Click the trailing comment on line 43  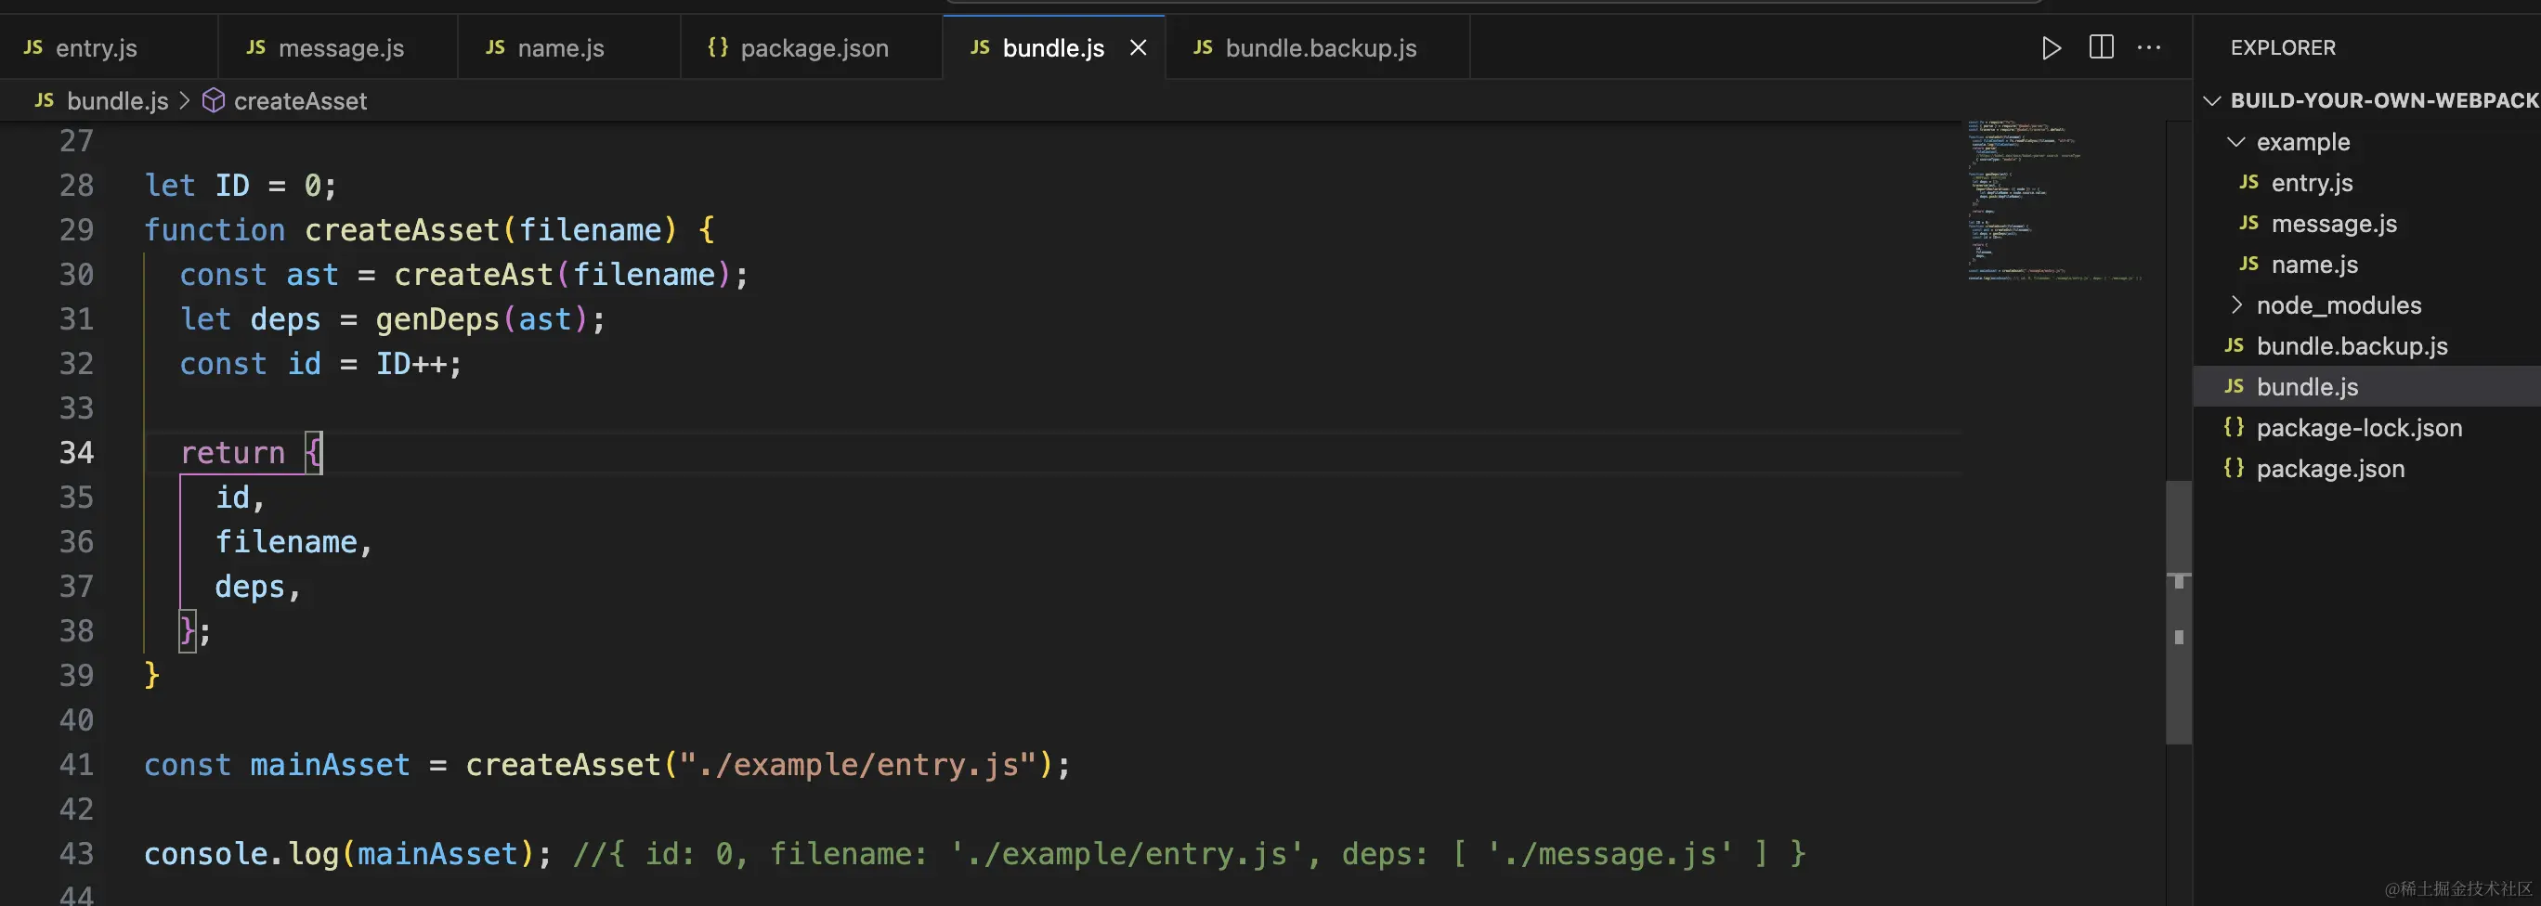(1190, 854)
